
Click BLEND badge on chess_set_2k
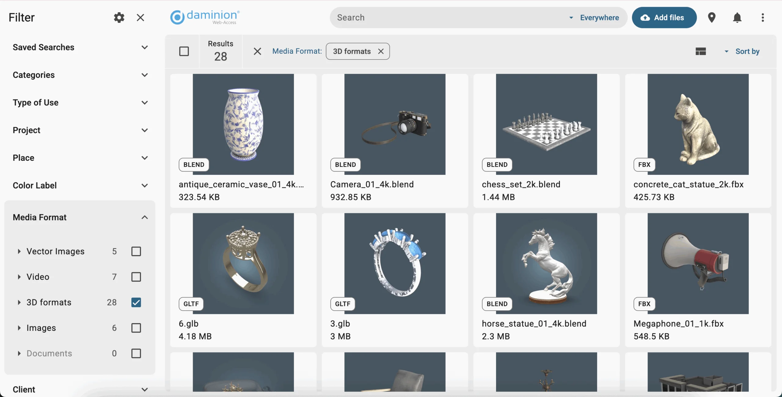click(497, 165)
